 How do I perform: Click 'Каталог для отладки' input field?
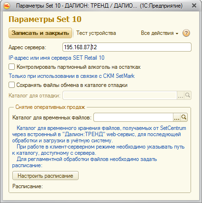coord(120,96)
